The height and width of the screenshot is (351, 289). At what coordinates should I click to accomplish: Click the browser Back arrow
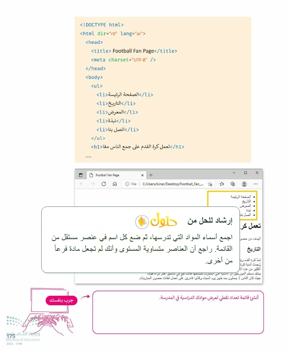pyautogui.click(x=82, y=184)
